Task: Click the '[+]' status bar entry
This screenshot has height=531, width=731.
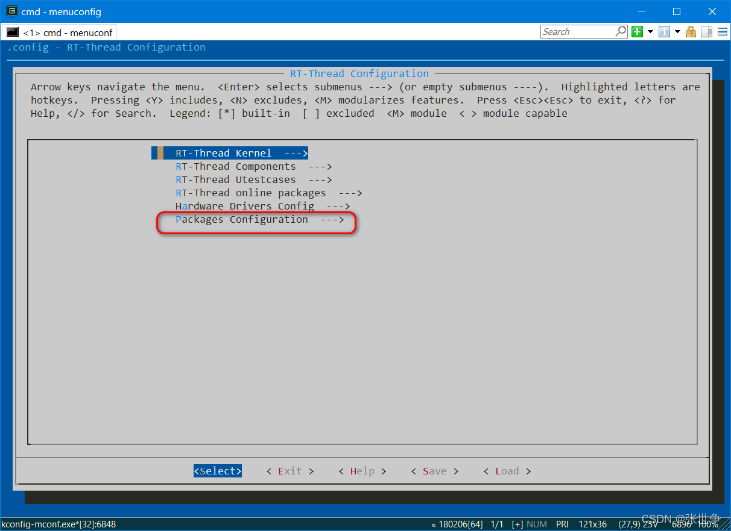Action: click(x=517, y=524)
